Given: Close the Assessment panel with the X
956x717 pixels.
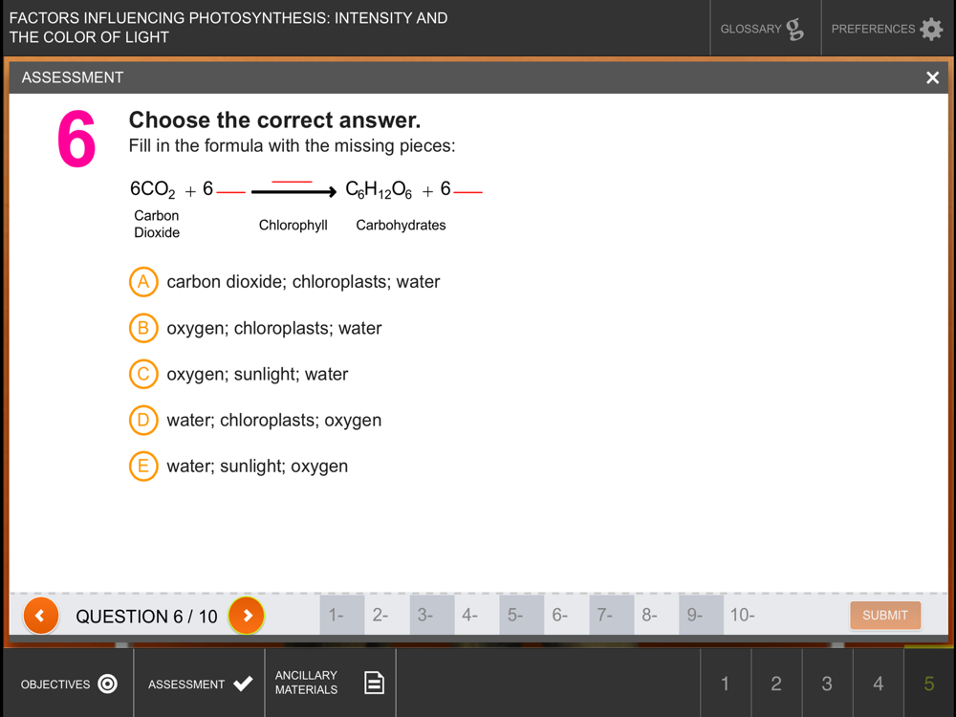Looking at the screenshot, I should coord(932,77).
